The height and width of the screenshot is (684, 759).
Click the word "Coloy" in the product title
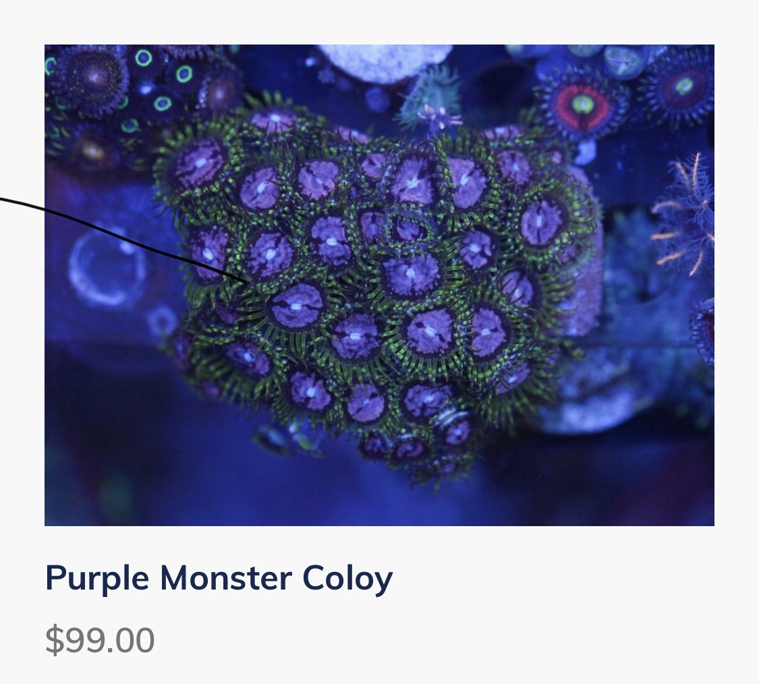point(347,579)
